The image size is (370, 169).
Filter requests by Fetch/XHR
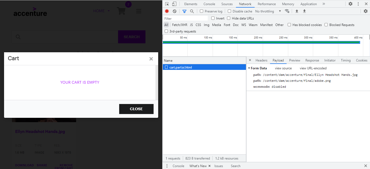180,25
